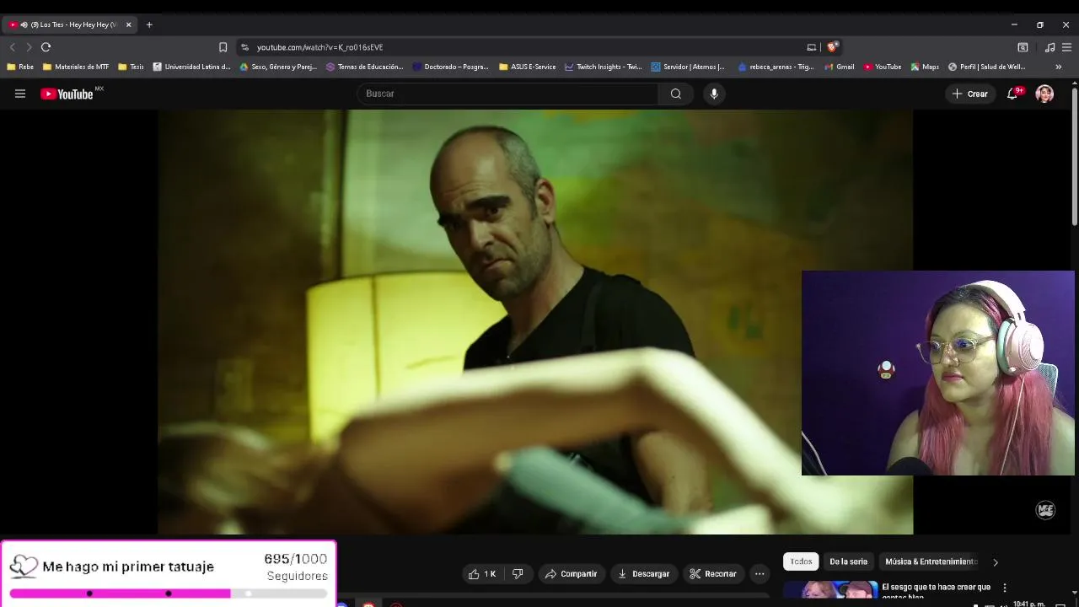Click picture-in-picture icon in address bar

812,47
